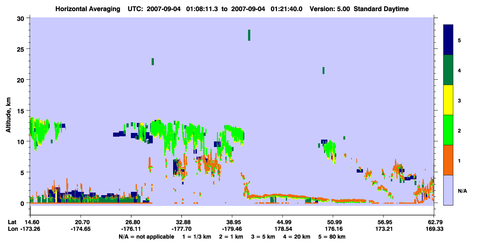This screenshot has width=482, height=247.
Task: Click the longitude value 169.33
Action: coord(434,229)
